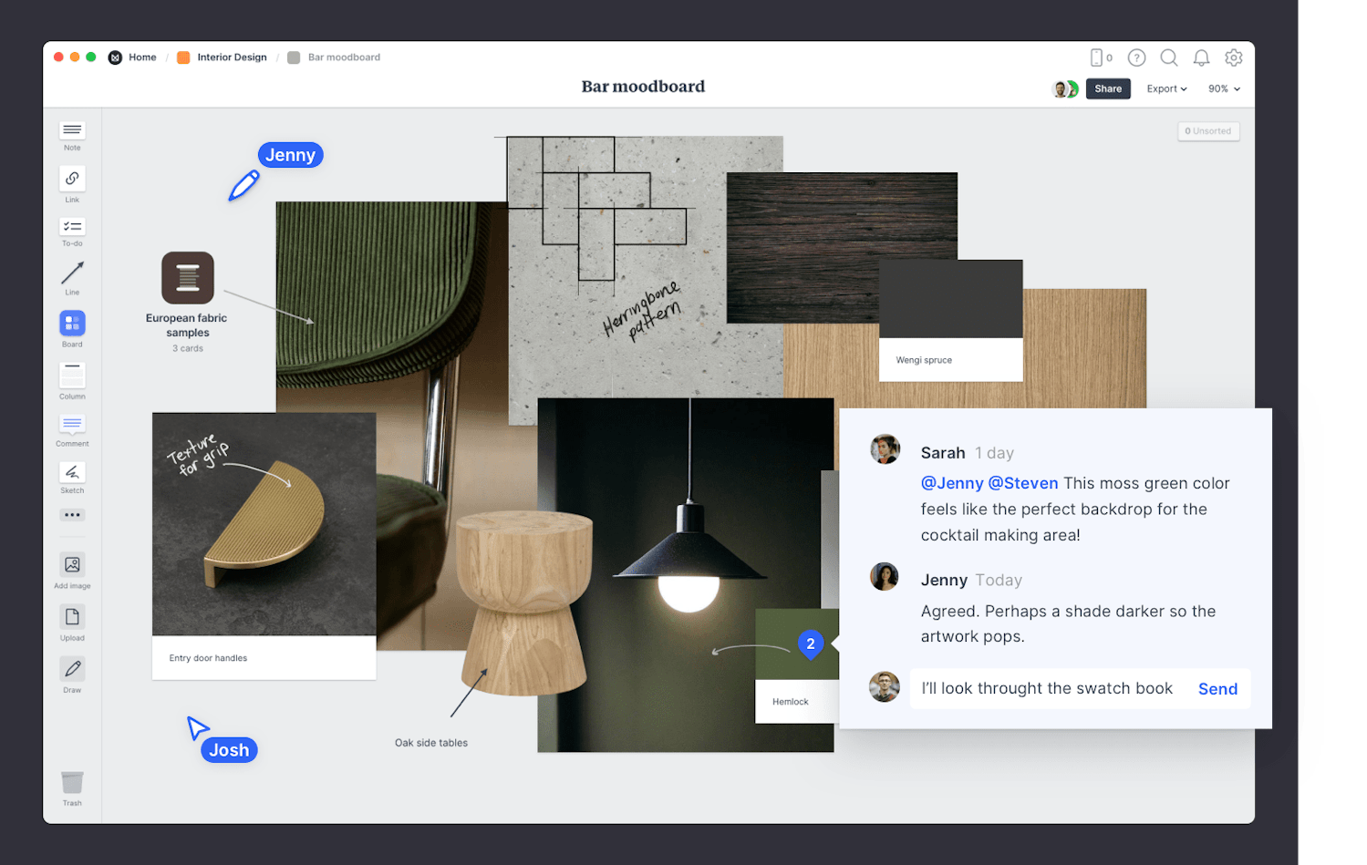Navigate to Home via the breadcrumb
Screen dimensions: 1367x865
(142, 57)
